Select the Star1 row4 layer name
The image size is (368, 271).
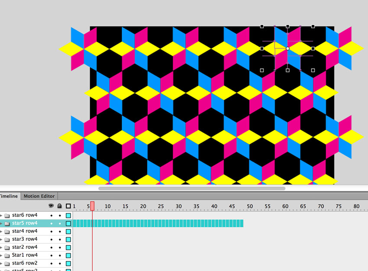coord(25,255)
